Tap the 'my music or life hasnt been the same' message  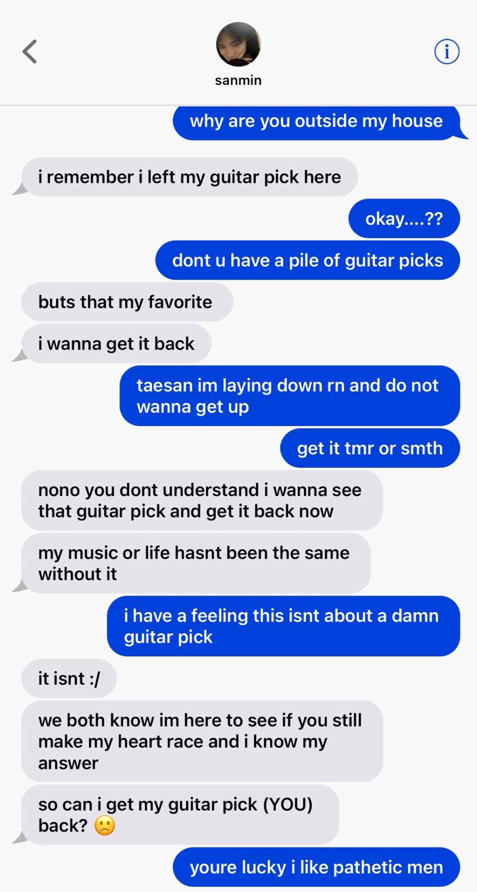click(196, 563)
